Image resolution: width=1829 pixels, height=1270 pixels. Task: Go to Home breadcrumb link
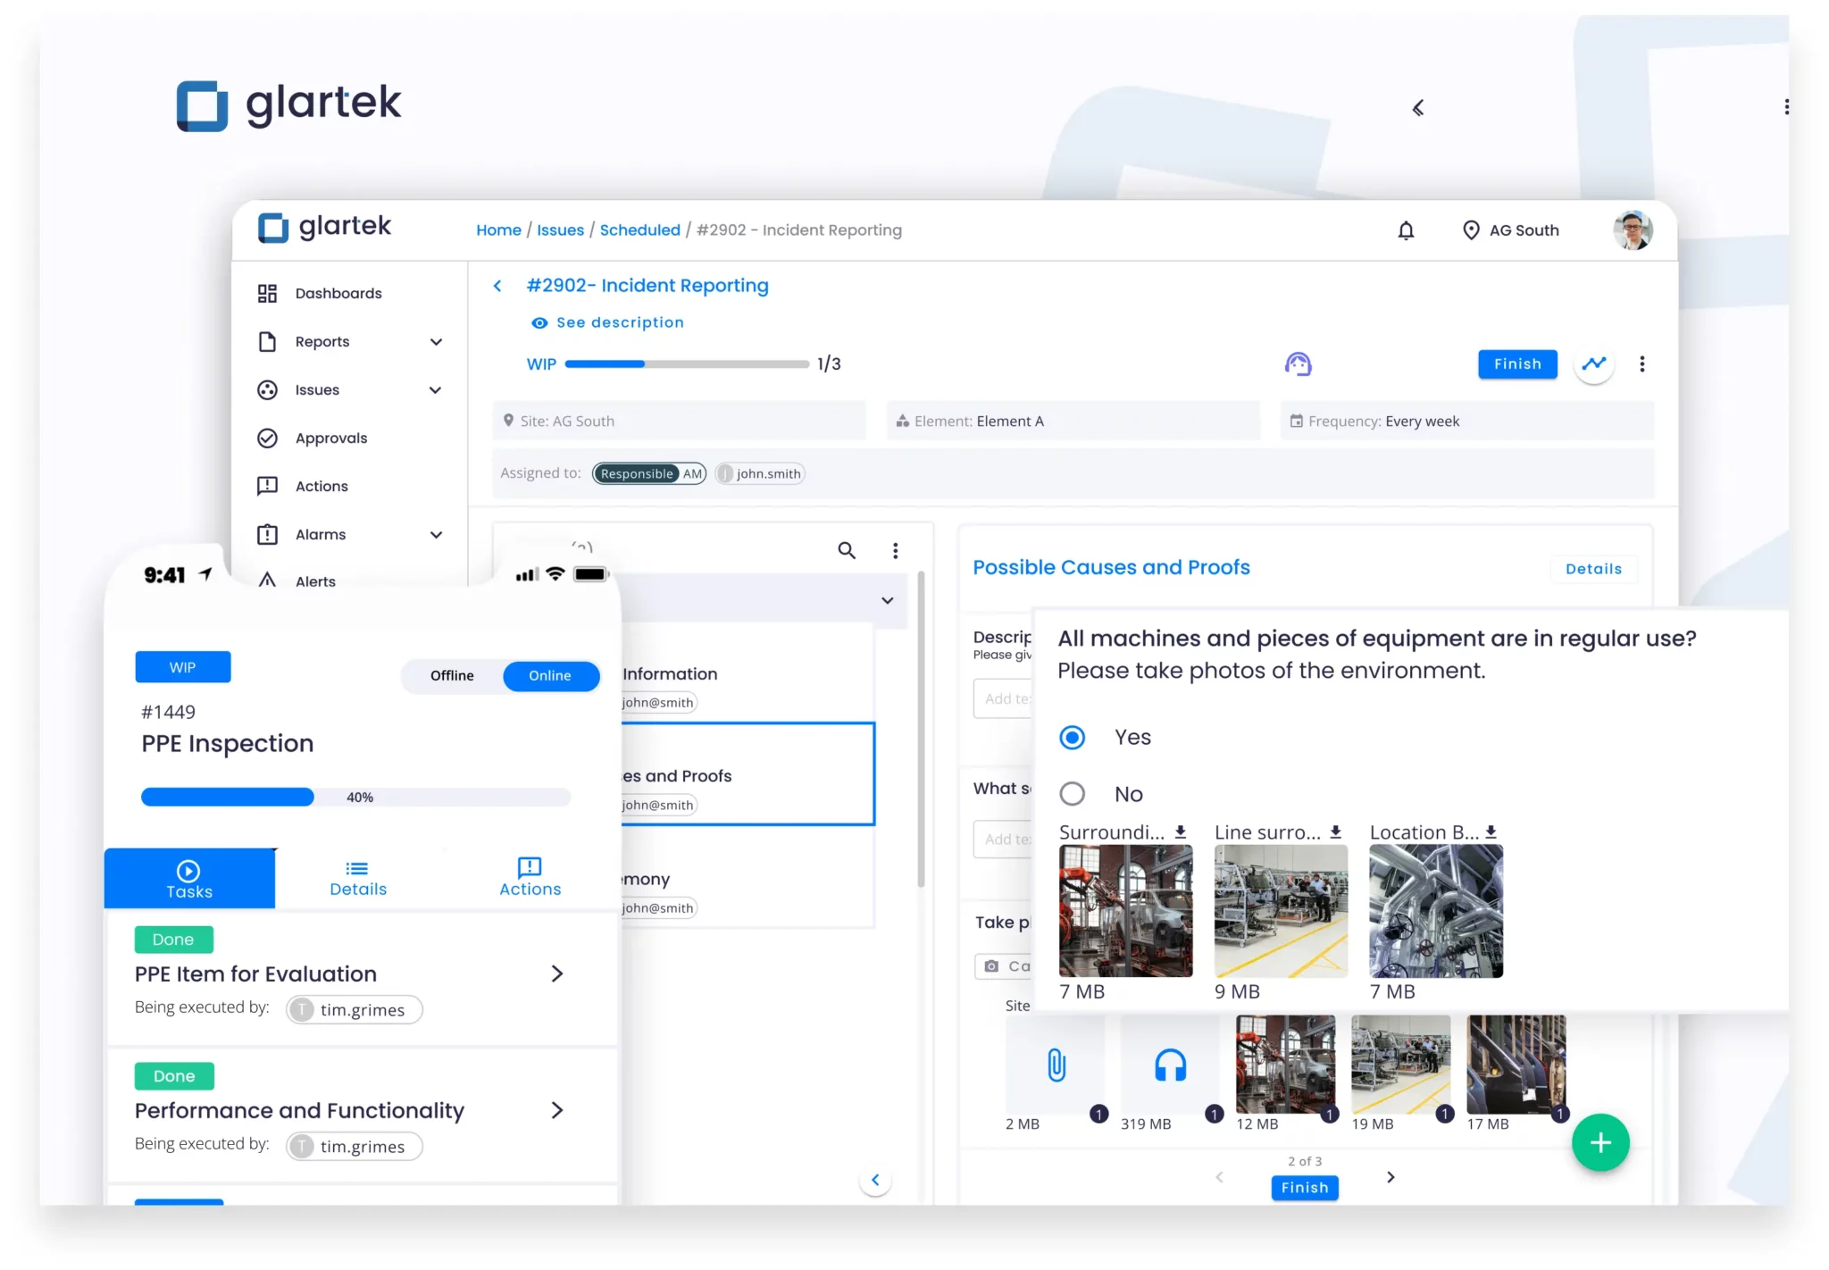click(x=498, y=230)
